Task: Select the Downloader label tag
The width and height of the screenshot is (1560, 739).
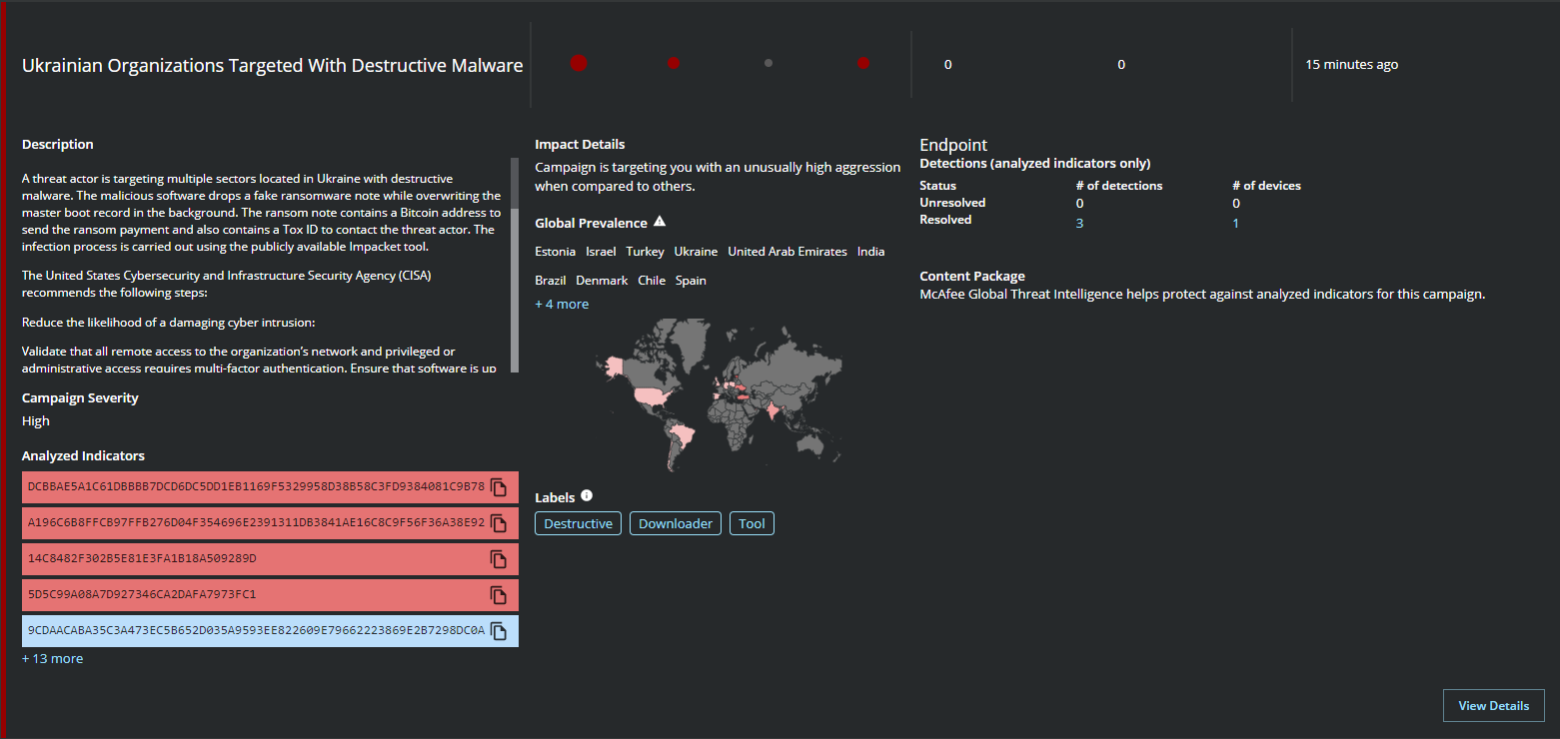Action: coord(675,523)
